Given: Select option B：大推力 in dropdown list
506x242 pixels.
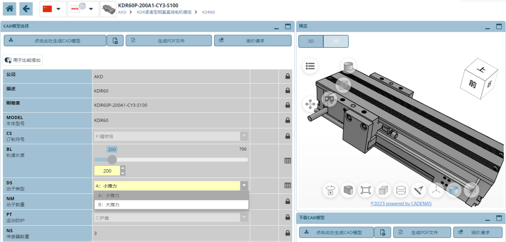Looking at the screenshot, I should click(x=171, y=204).
